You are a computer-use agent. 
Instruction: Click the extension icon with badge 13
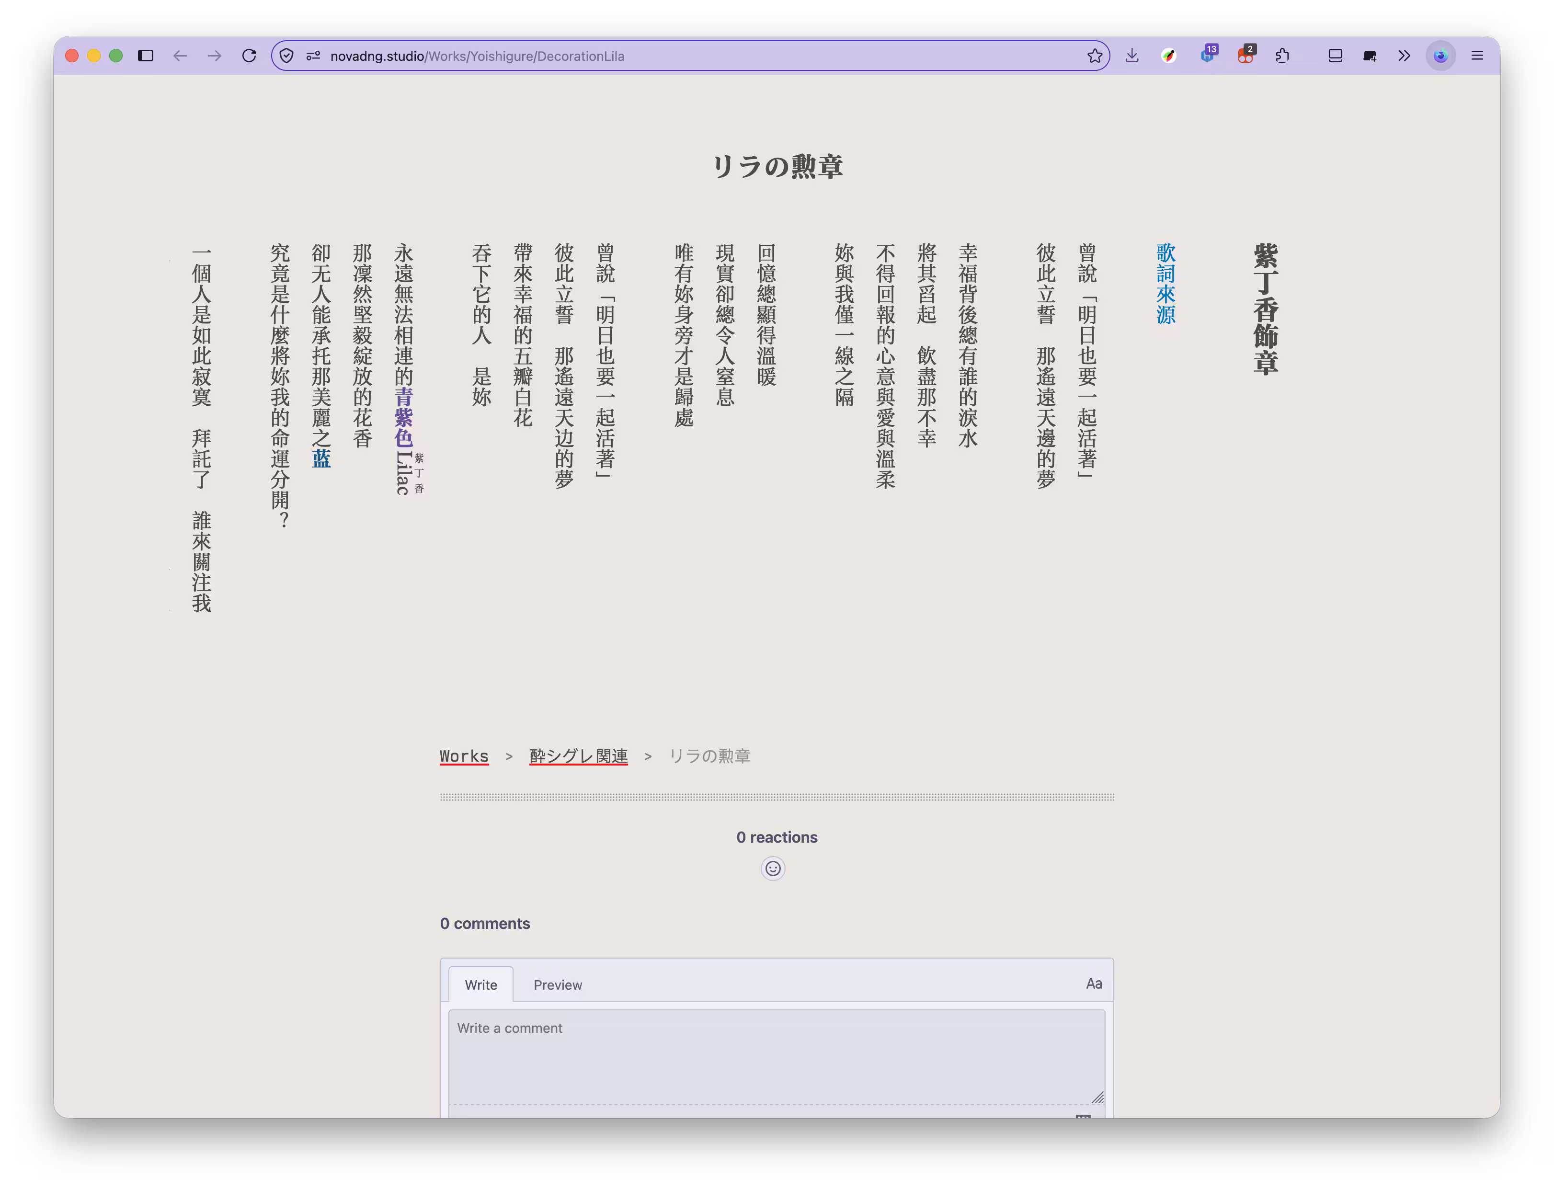(x=1208, y=56)
